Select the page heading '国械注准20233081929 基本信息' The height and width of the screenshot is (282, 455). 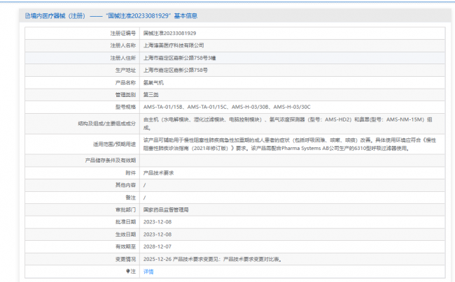point(151,16)
